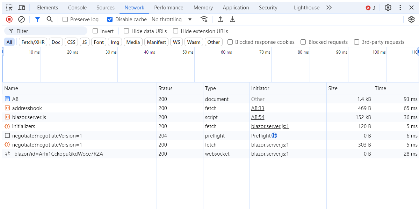Open the Performance tab
Screen dimensions: 419x212
pos(169,8)
